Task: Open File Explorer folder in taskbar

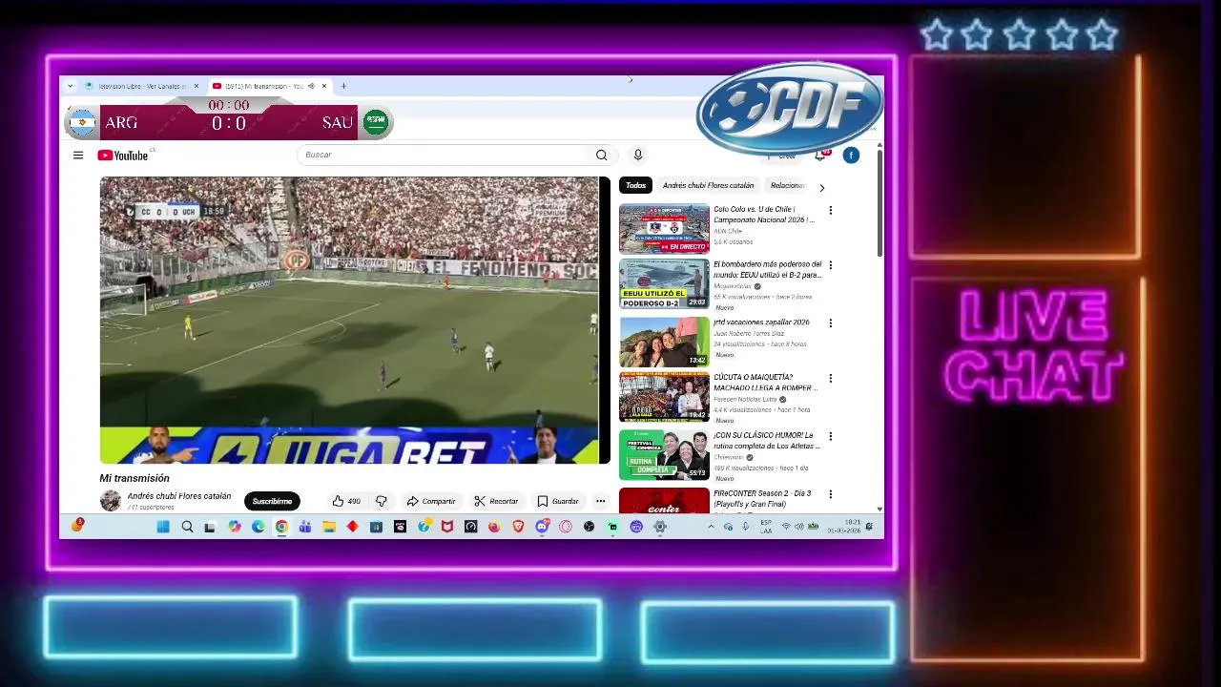Action: coord(329,527)
